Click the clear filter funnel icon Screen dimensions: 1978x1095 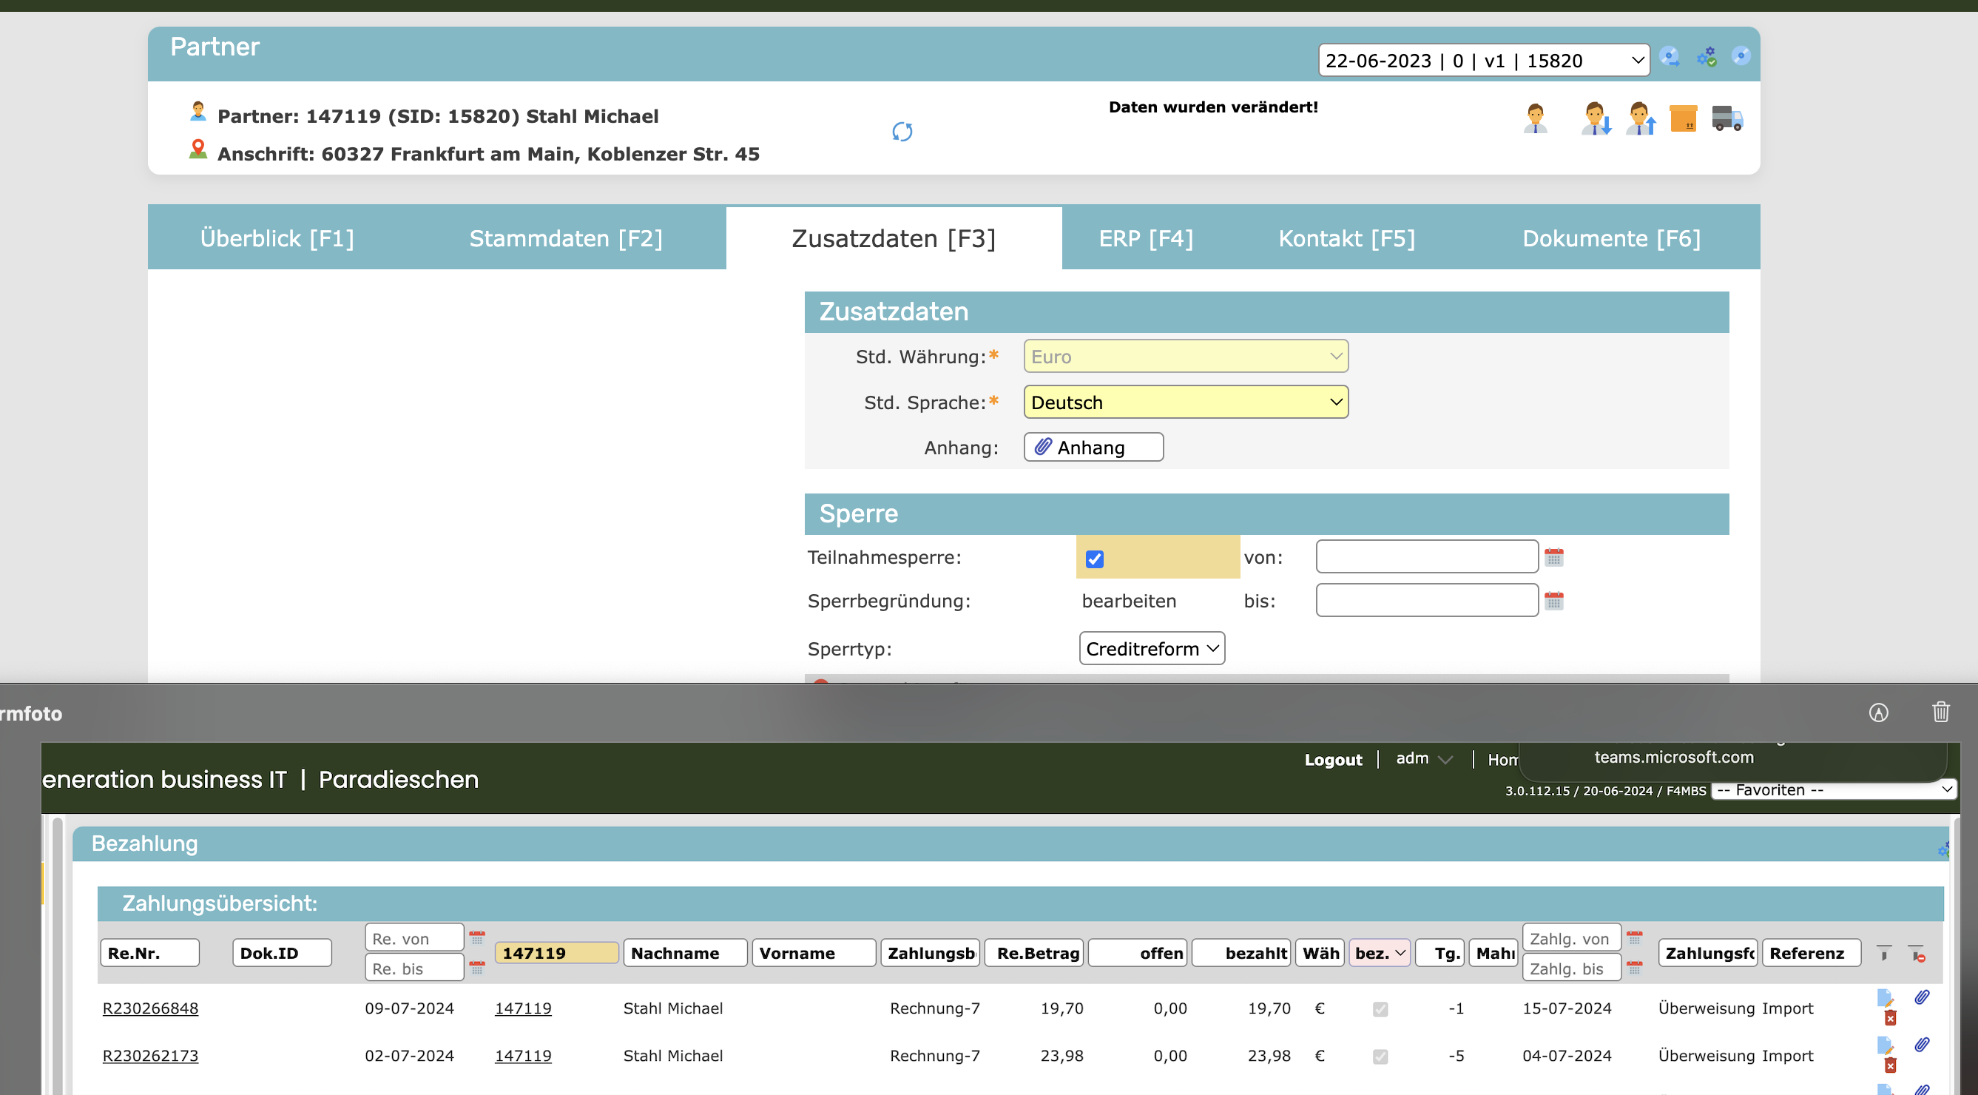click(1917, 954)
